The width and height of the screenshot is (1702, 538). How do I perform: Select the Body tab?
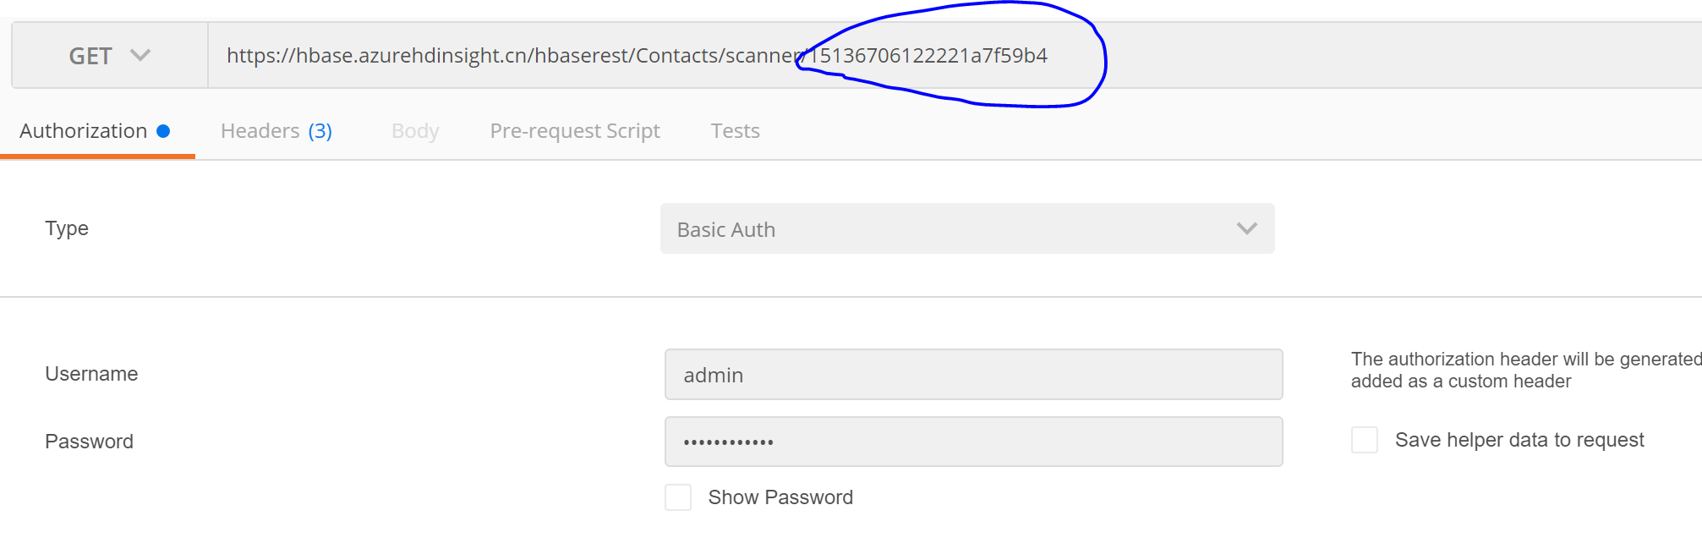415,131
